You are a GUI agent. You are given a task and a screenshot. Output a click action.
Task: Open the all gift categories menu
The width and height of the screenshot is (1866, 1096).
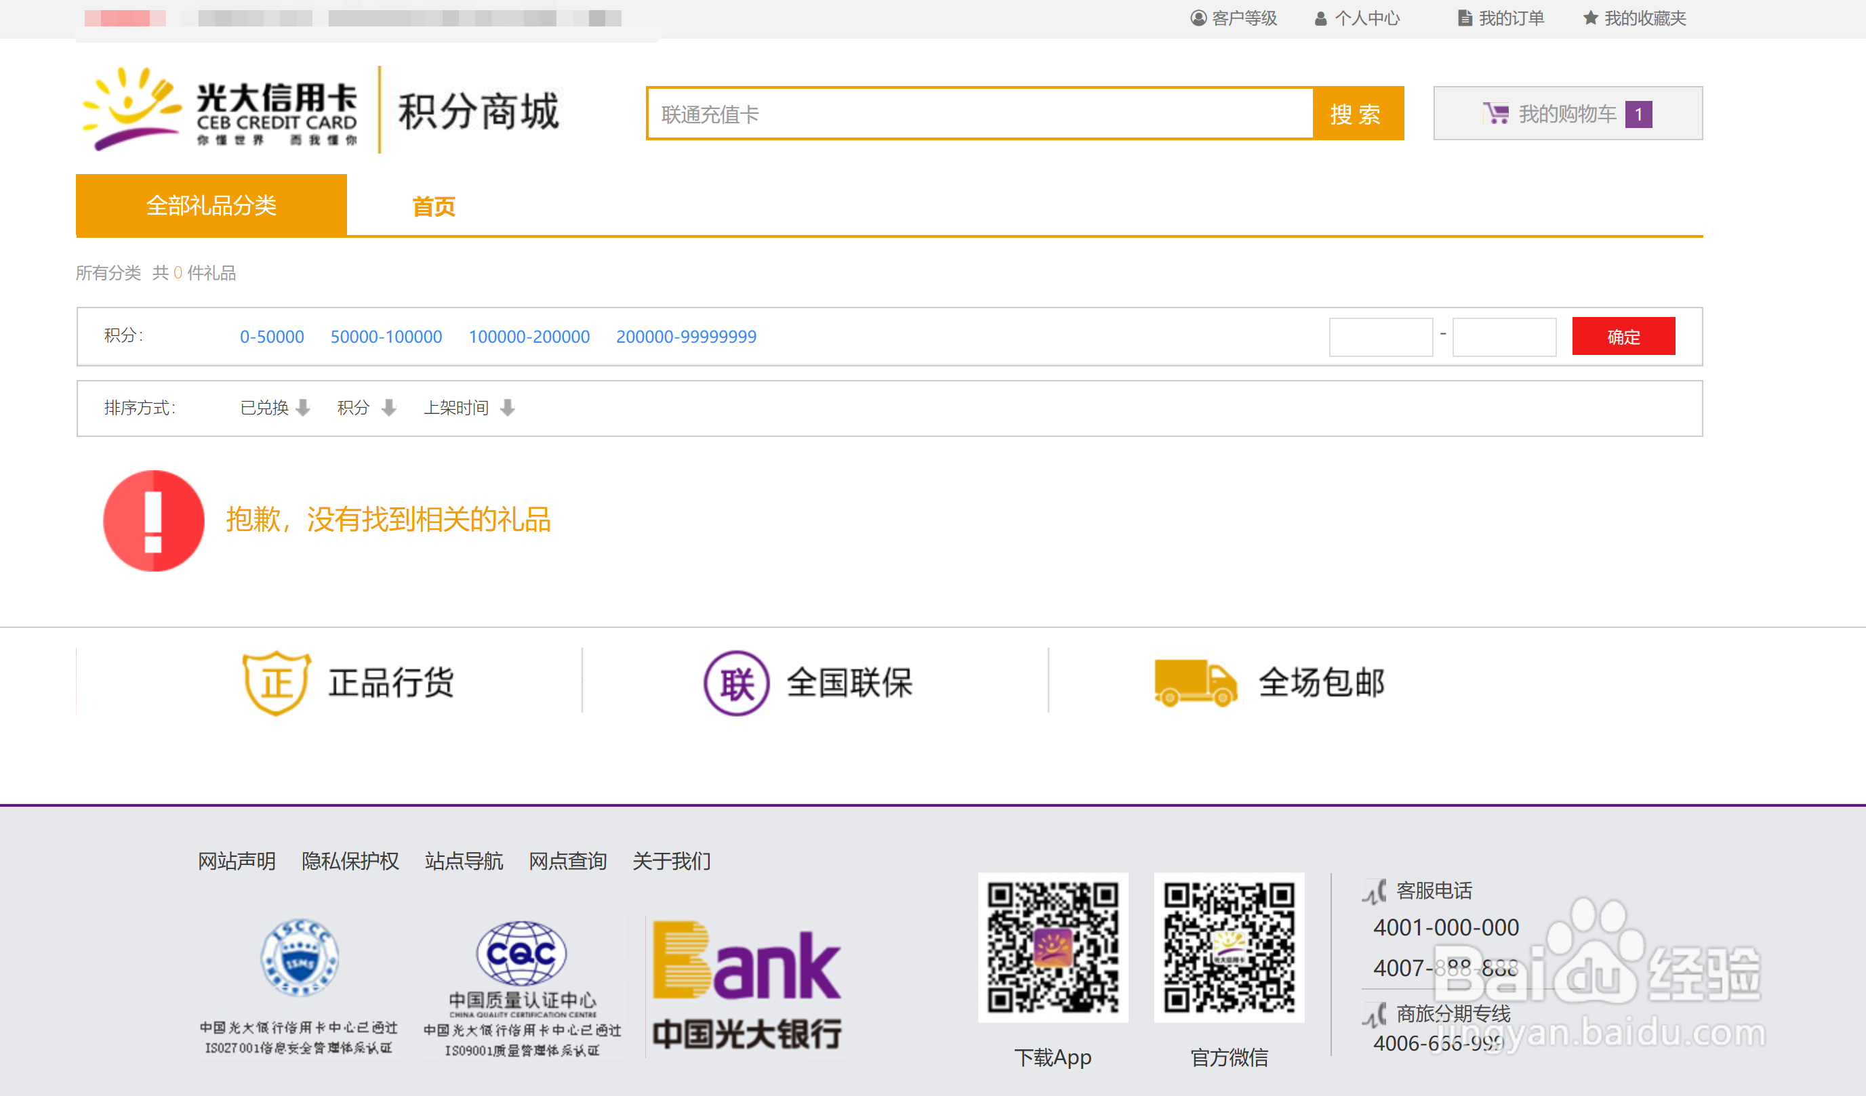[211, 205]
